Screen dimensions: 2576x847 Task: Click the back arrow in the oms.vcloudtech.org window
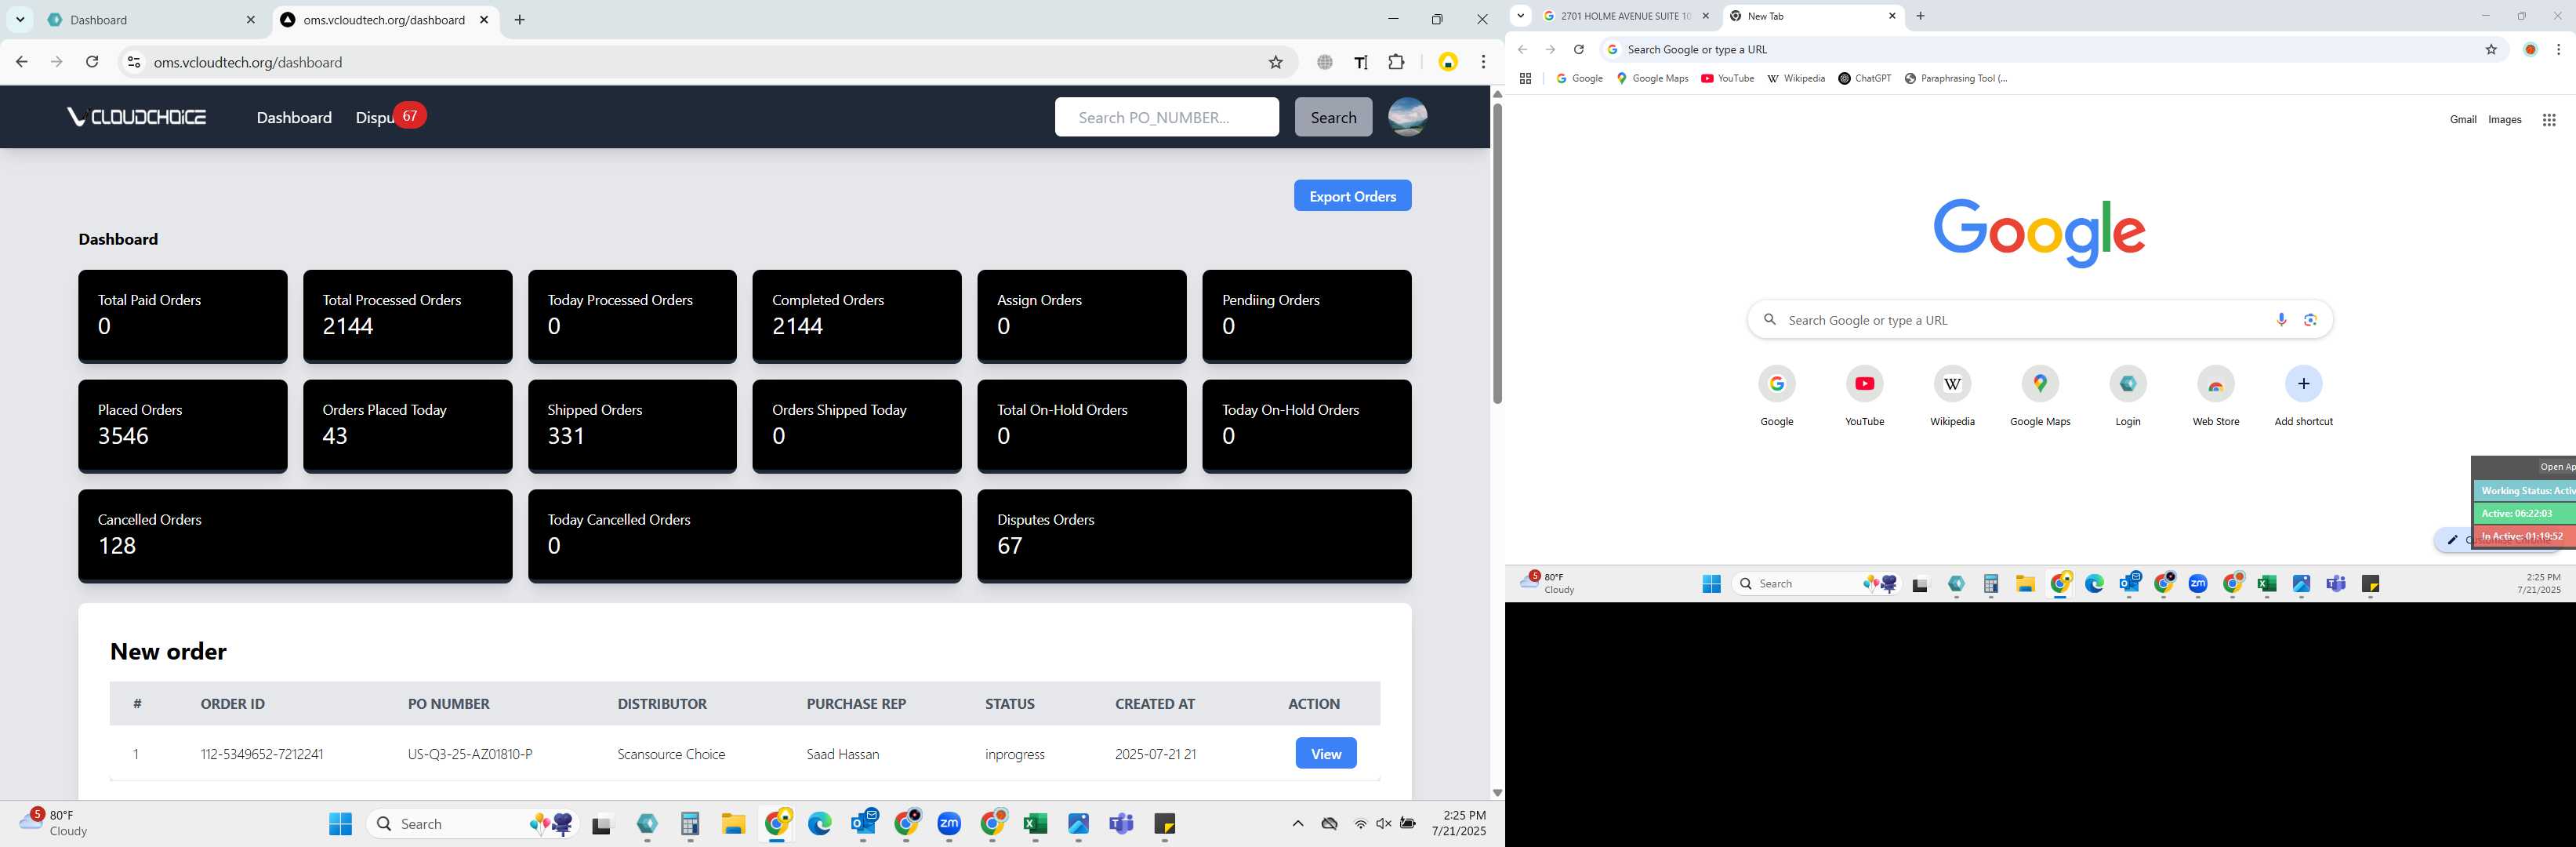21,62
